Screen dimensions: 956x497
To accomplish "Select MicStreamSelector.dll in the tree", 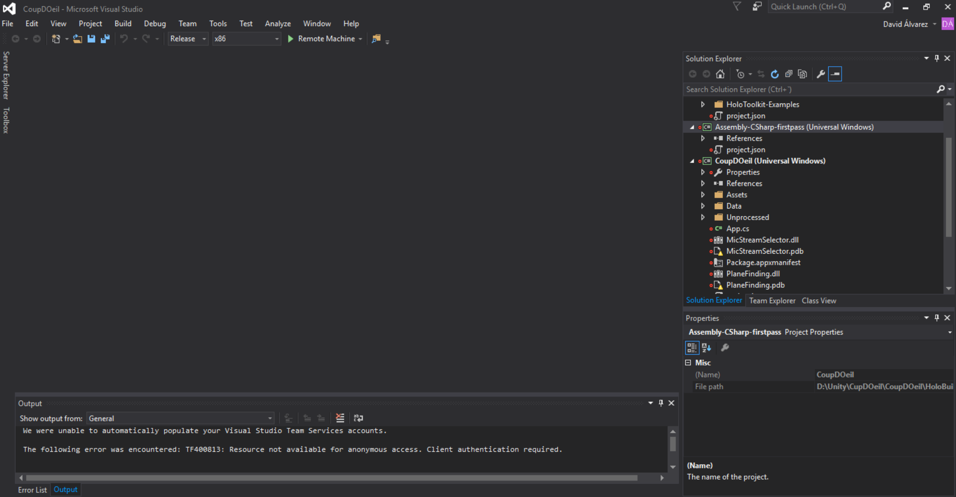I will coord(762,240).
